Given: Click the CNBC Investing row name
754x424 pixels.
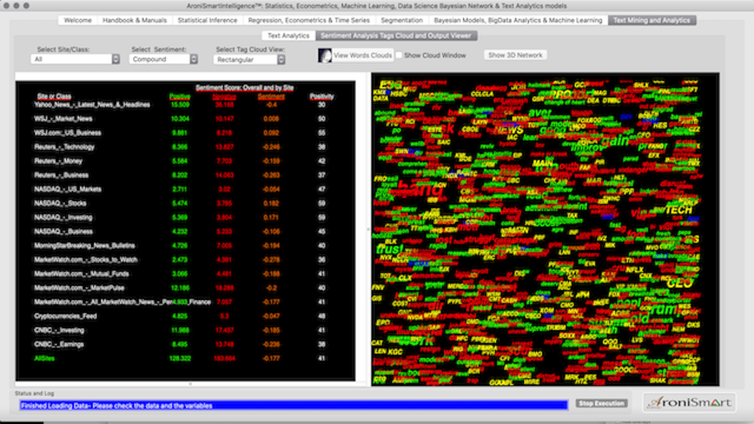Looking at the screenshot, I should point(59,330).
